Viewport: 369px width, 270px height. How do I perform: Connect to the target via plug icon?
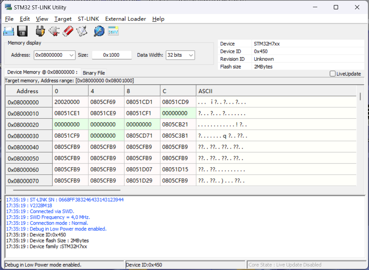(40, 31)
